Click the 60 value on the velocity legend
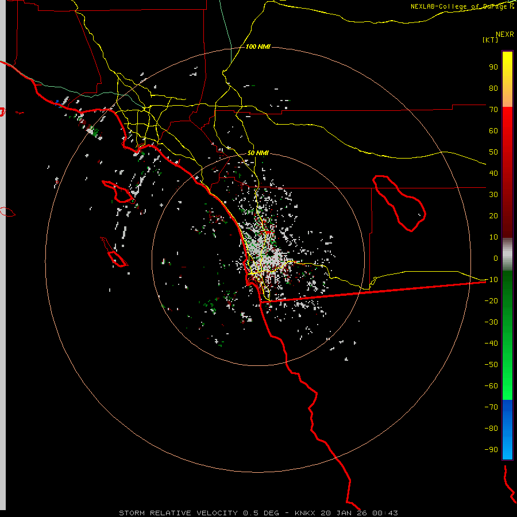Viewport: 517px width, 517px height. [x=493, y=131]
